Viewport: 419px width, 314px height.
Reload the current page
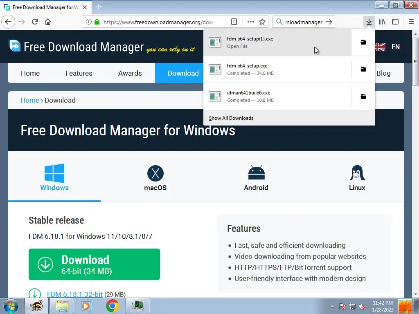pyautogui.click(x=35, y=22)
